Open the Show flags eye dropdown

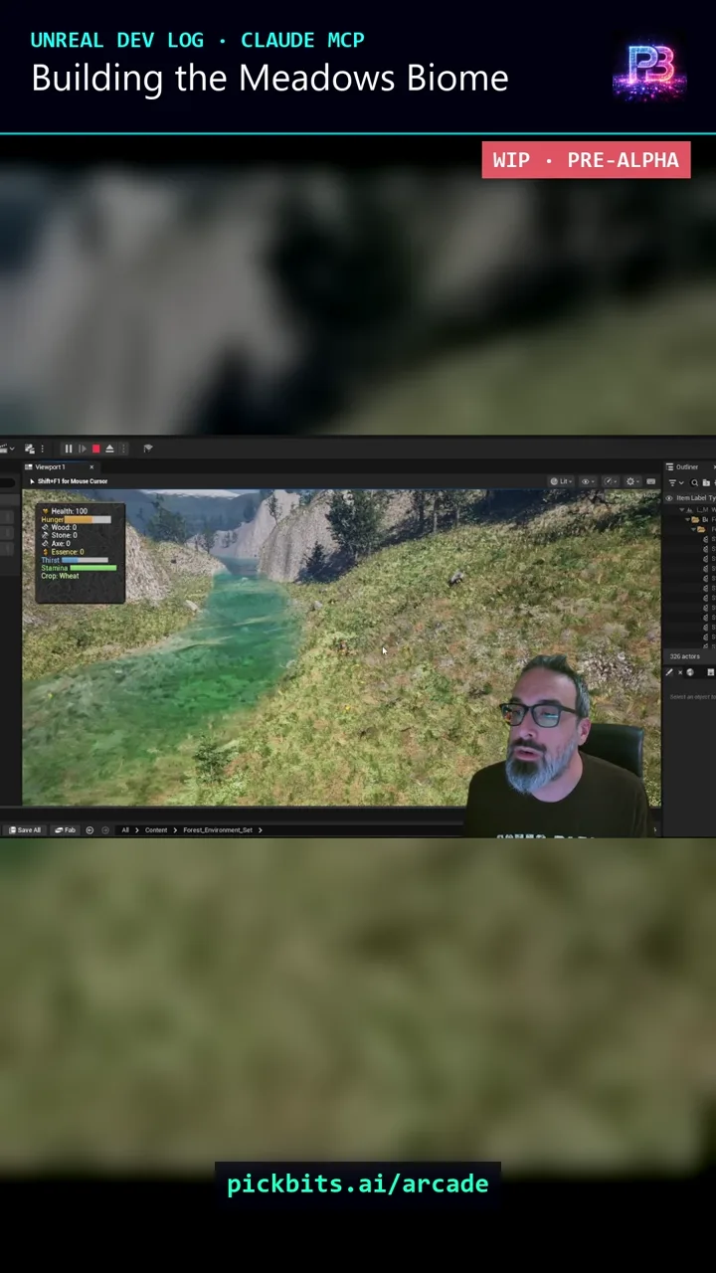click(x=588, y=481)
